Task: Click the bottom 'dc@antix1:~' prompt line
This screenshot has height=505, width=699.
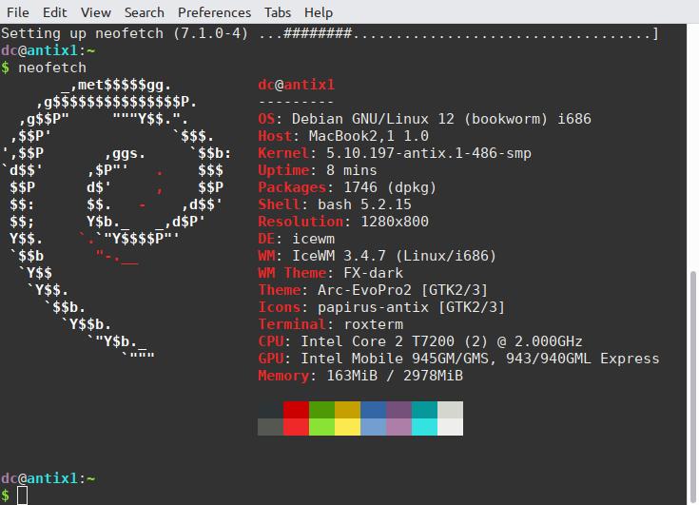Action: pyautogui.click(x=48, y=478)
